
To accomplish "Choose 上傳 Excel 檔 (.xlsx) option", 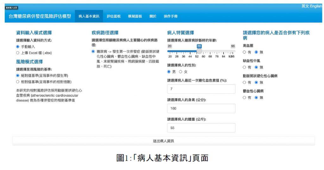I will pyautogui.click(x=18, y=53).
